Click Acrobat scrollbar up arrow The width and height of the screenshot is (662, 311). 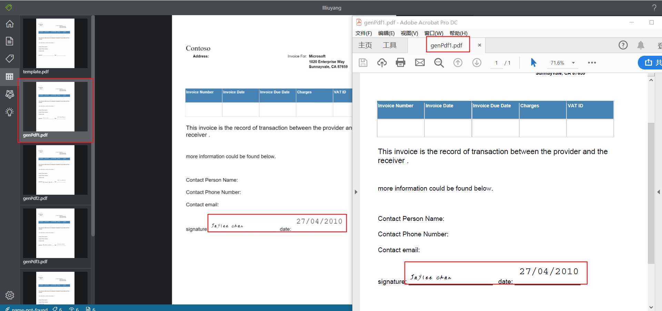pos(651,80)
